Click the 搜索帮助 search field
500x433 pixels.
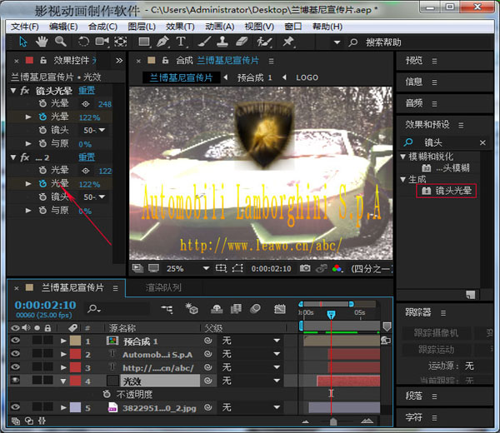click(x=383, y=42)
